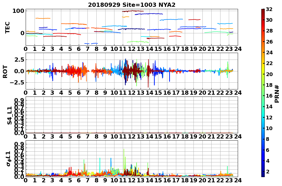Viewport: 282px width, 186px height.
Task: Click the colorbar tick label 6
Action: [268, 150]
